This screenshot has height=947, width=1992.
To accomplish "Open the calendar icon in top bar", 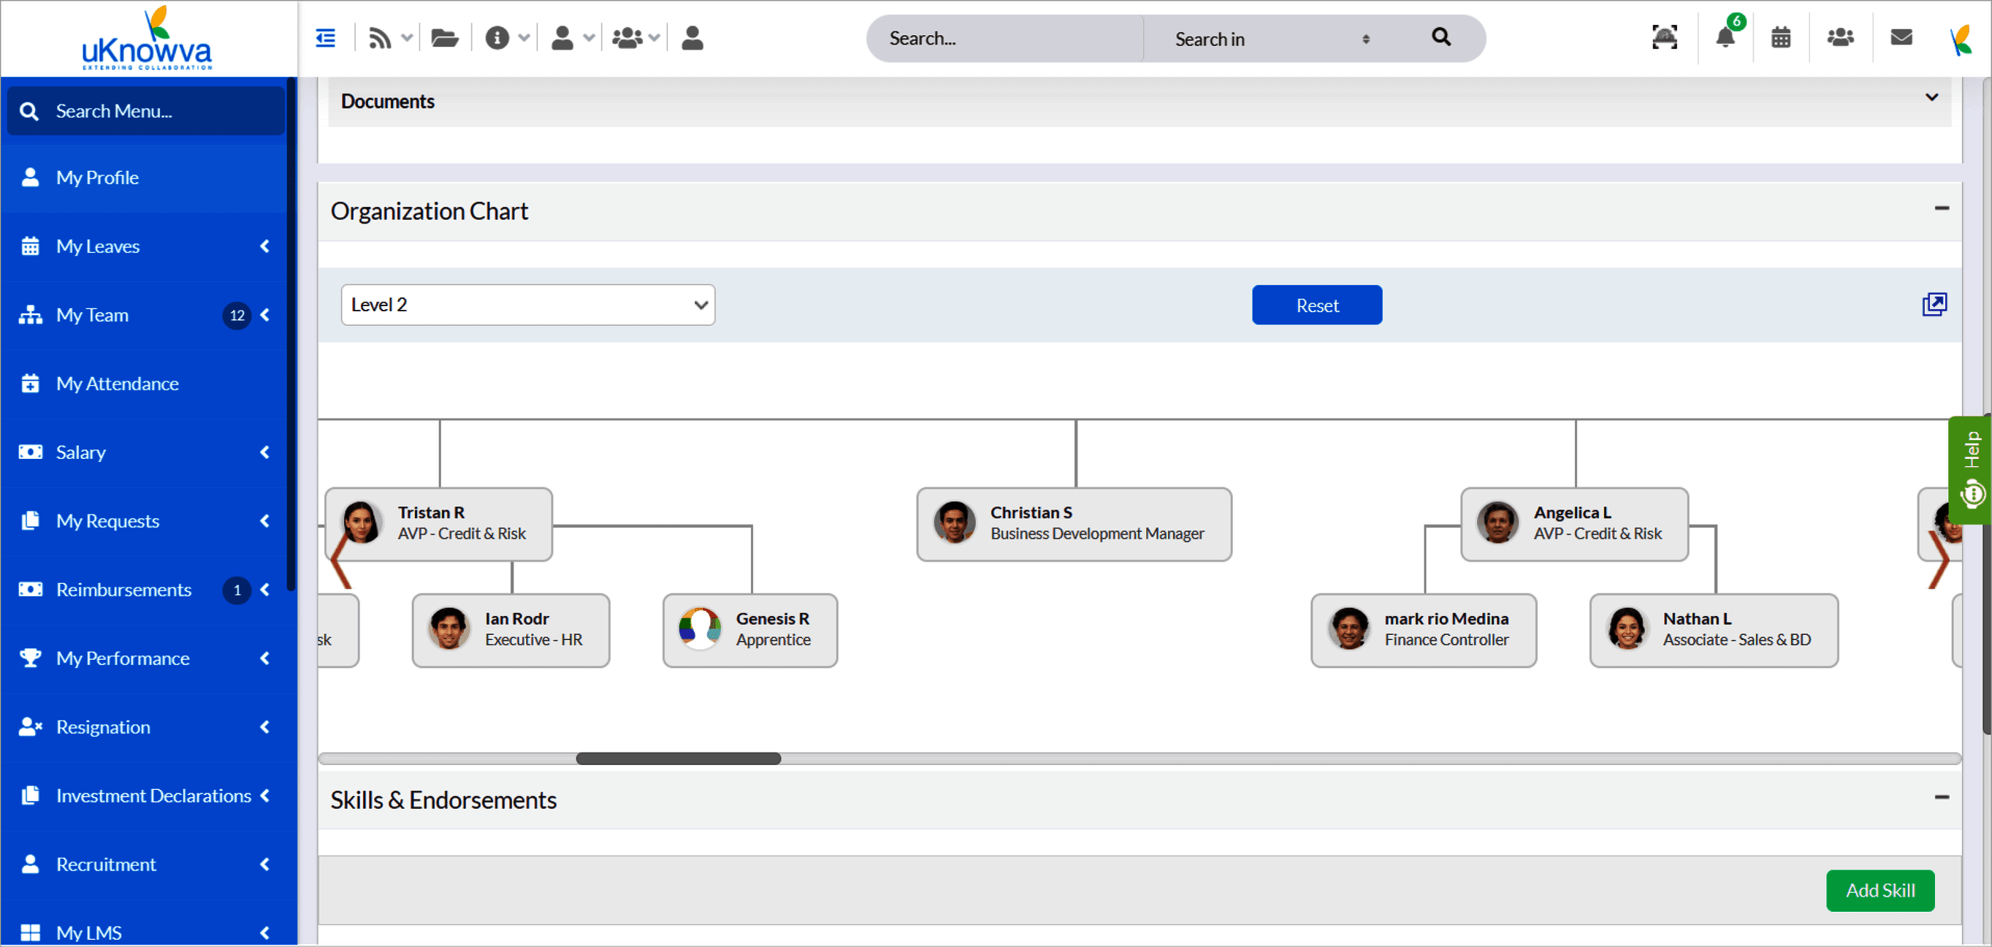I will click(x=1781, y=37).
